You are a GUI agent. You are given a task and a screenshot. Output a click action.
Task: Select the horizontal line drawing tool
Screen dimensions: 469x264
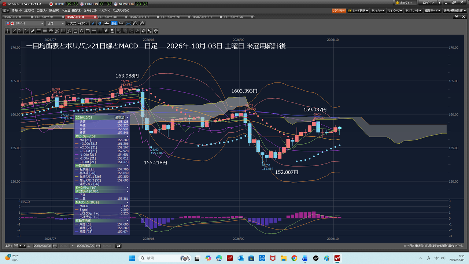[x=94, y=31]
